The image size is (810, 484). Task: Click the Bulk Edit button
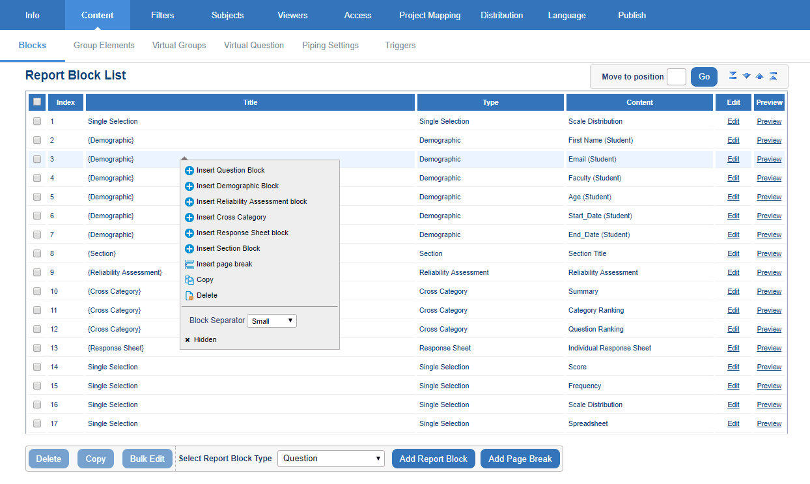pyautogui.click(x=147, y=459)
